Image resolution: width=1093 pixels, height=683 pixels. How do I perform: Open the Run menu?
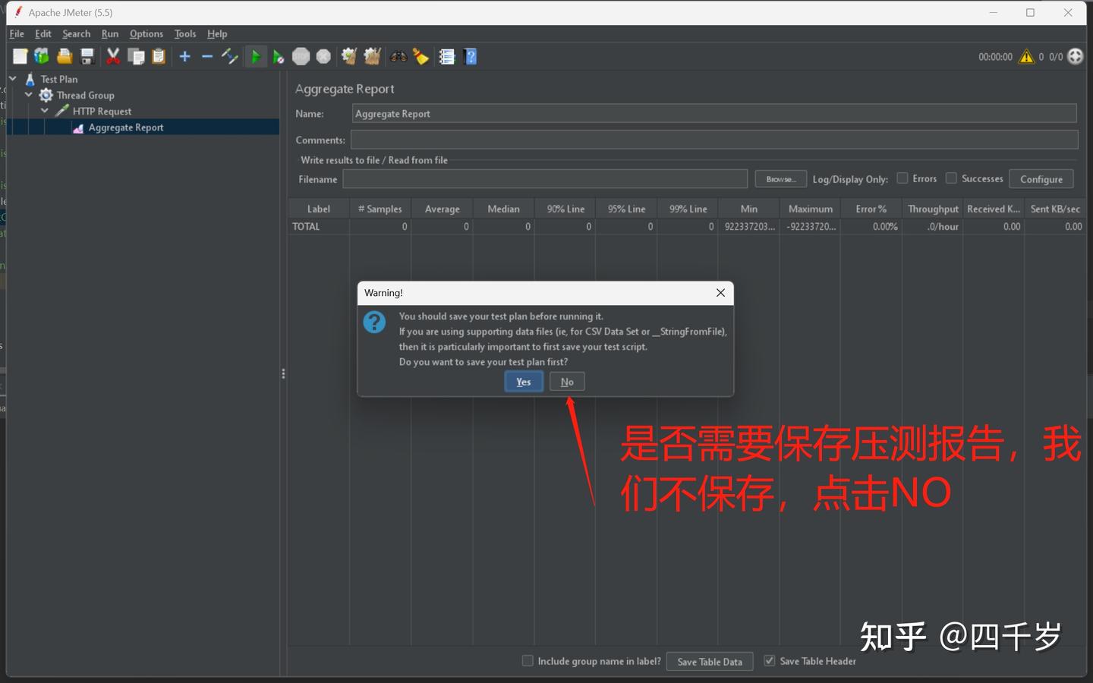tap(109, 33)
